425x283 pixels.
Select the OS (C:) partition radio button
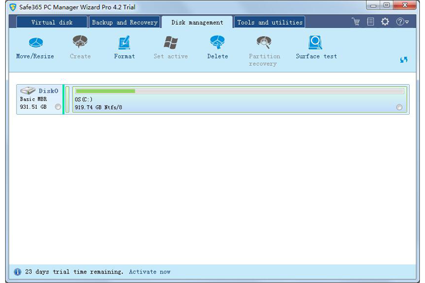[399, 107]
